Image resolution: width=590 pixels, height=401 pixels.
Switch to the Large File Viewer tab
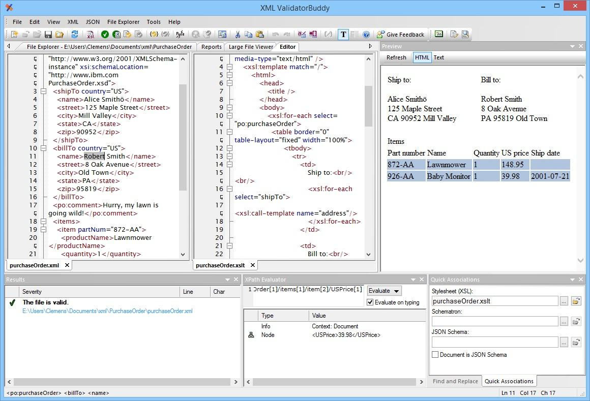[x=251, y=47]
